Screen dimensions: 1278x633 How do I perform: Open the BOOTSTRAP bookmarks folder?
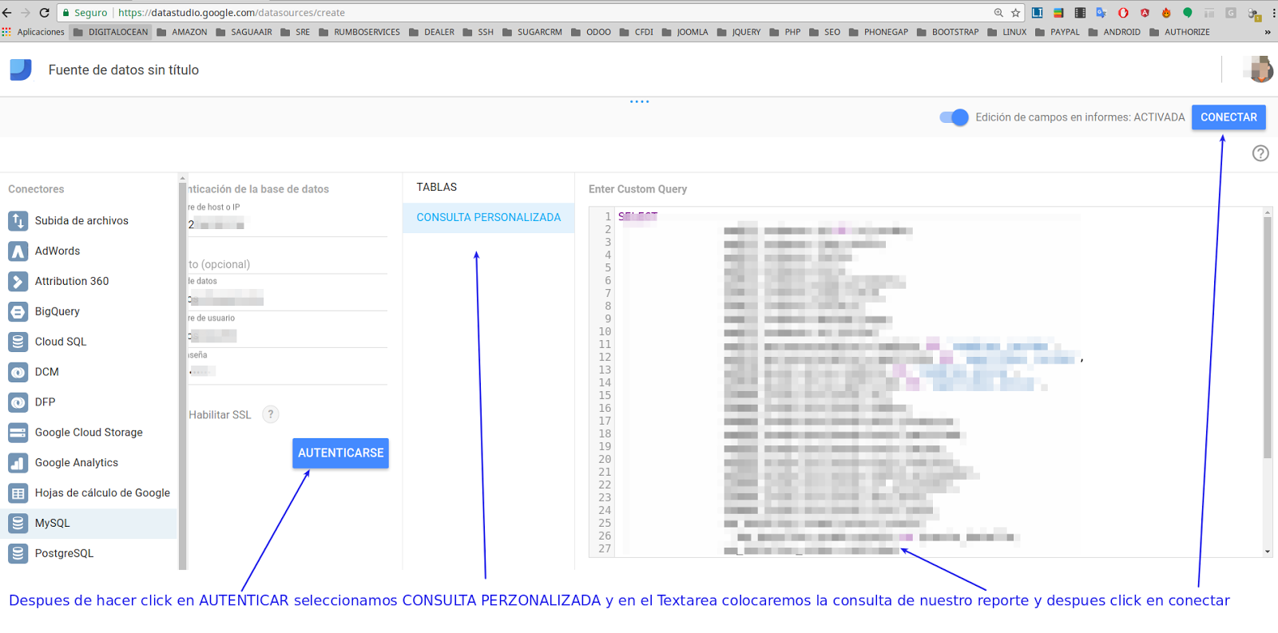click(947, 32)
